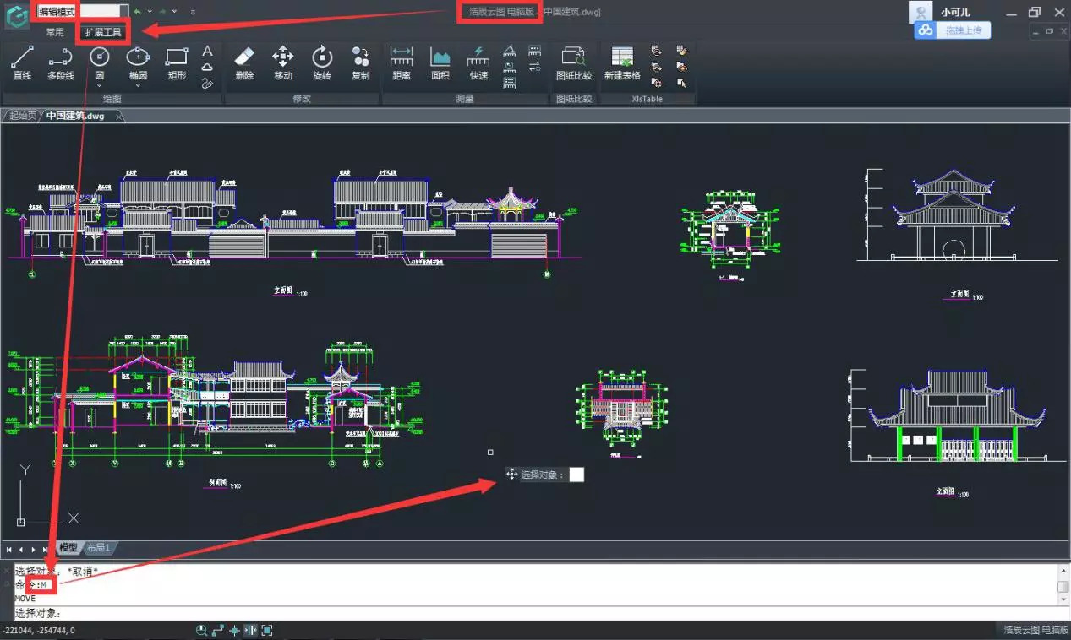Viewport: 1071px width, 640px height.
Task: Click the bottom-right XlsTable small icon
Action: tap(682, 83)
